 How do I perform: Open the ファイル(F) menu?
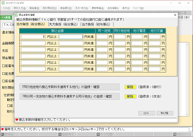6,8
